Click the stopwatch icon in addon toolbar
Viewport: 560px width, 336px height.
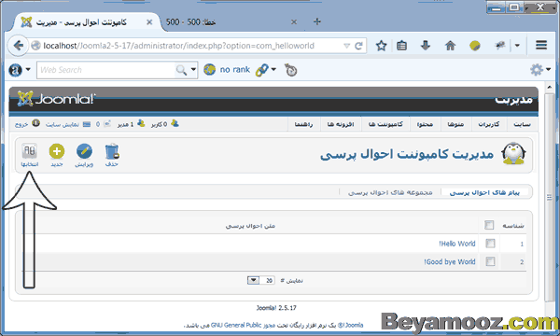(x=290, y=70)
